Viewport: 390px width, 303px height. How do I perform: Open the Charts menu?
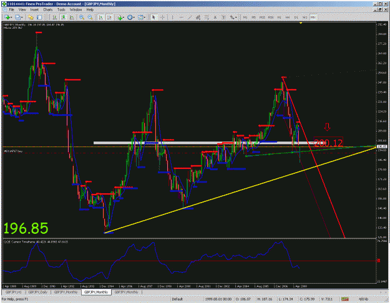[x=48, y=10]
